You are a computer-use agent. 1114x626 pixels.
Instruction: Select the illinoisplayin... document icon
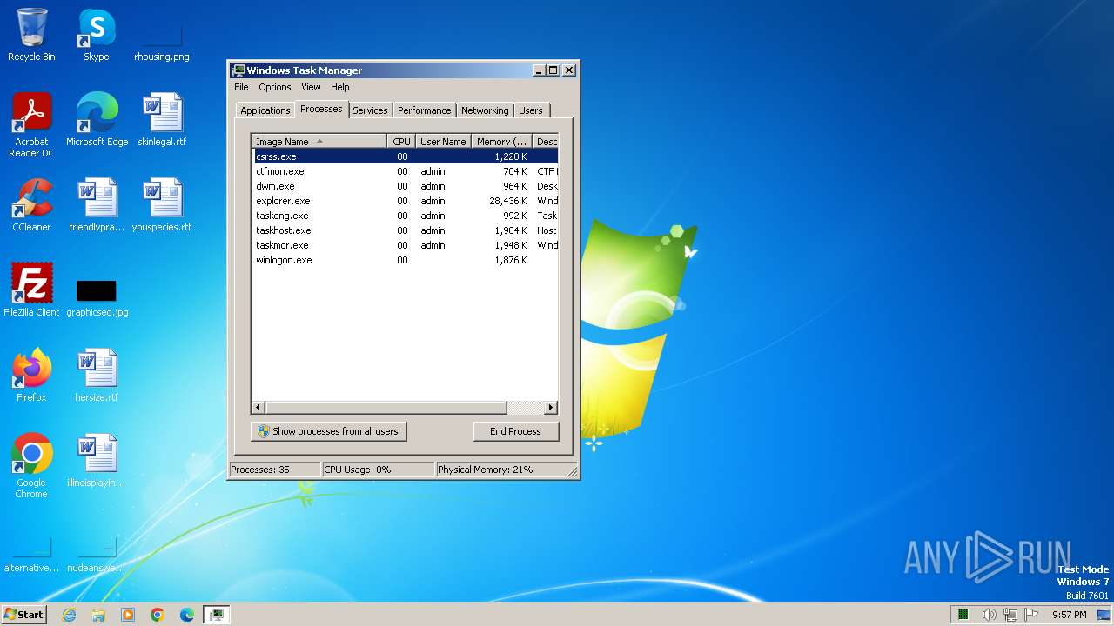pyautogui.click(x=97, y=461)
